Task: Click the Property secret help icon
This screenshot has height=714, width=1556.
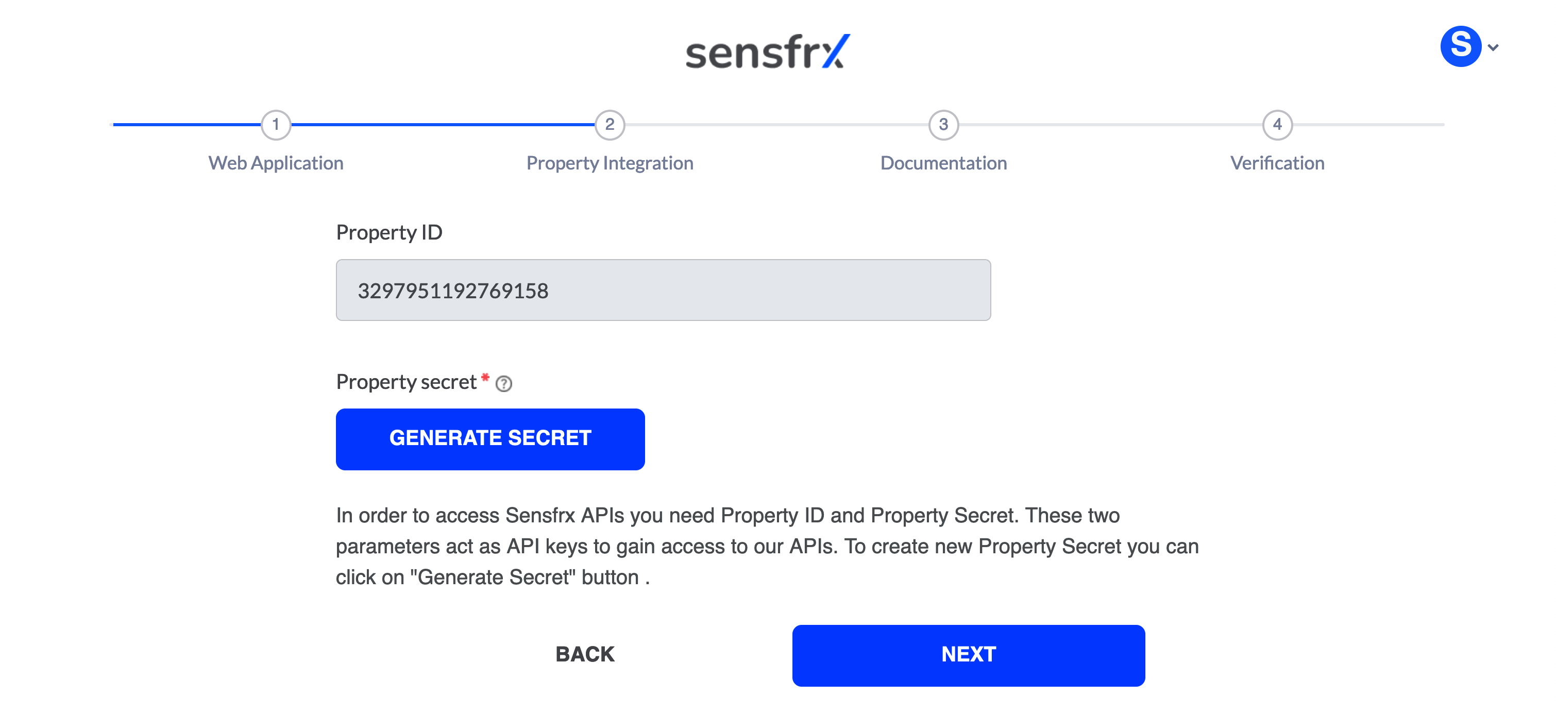Action: [x=504, y=384]
